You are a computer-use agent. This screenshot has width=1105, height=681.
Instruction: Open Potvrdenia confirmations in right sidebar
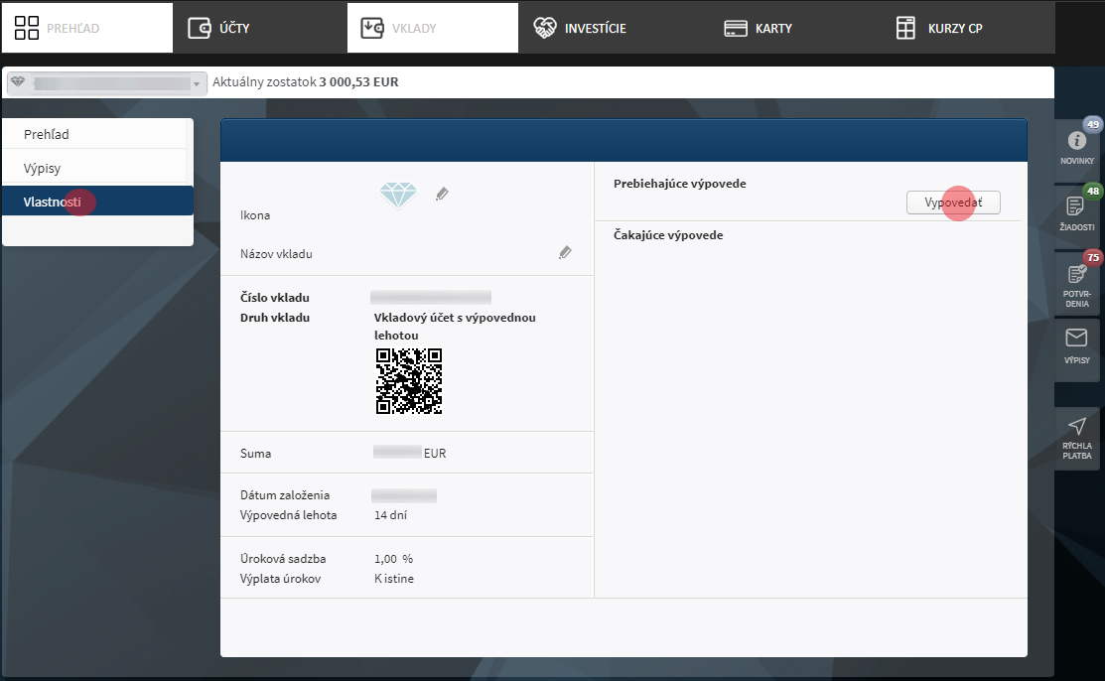click(x=1076, y=282)
